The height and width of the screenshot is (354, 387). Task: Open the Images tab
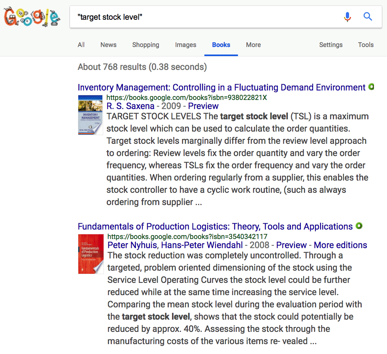(186, 45)
